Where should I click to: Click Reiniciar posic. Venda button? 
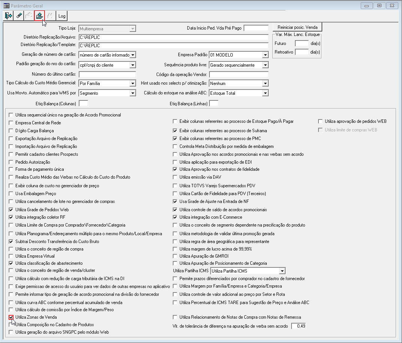[x=297, y=27]
